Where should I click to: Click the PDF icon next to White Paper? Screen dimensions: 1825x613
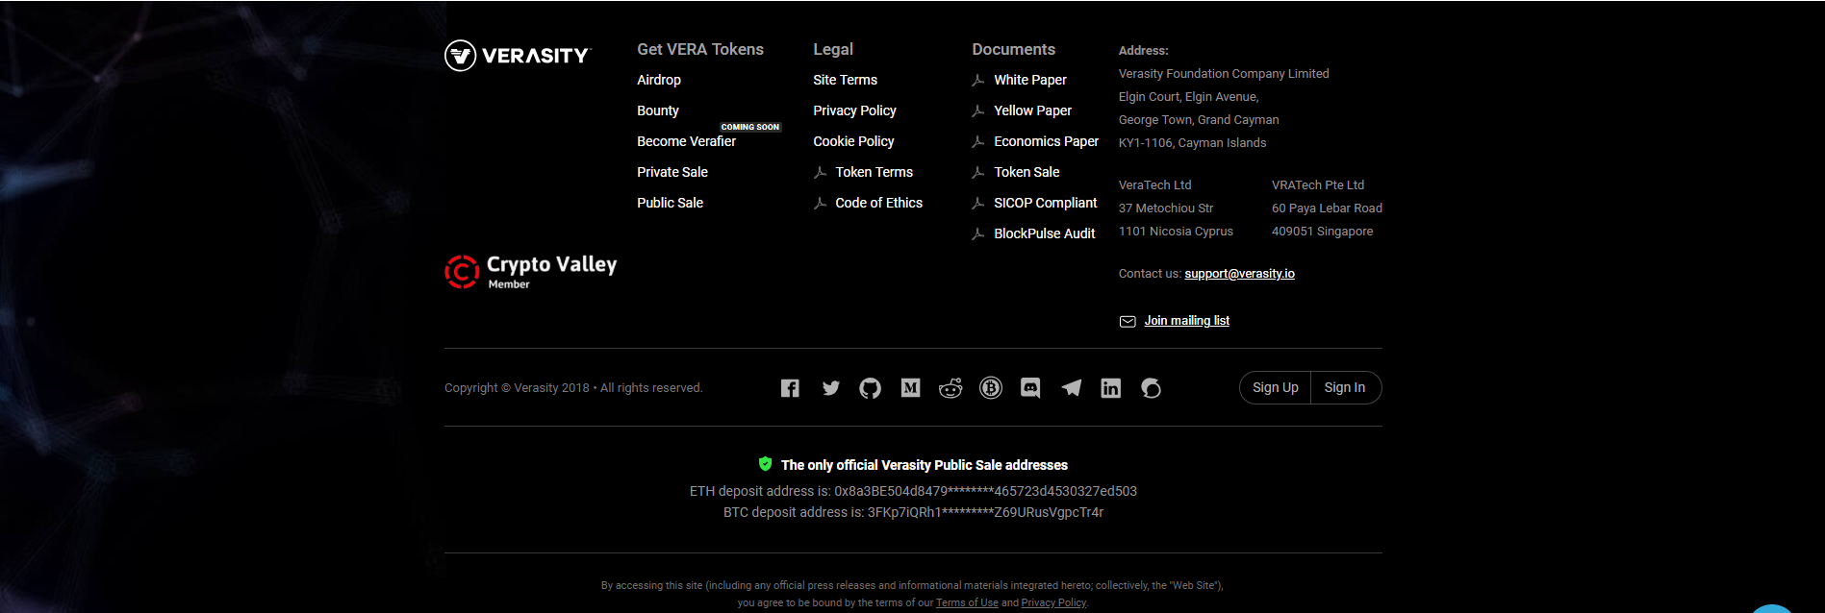(x=978, y=80)
